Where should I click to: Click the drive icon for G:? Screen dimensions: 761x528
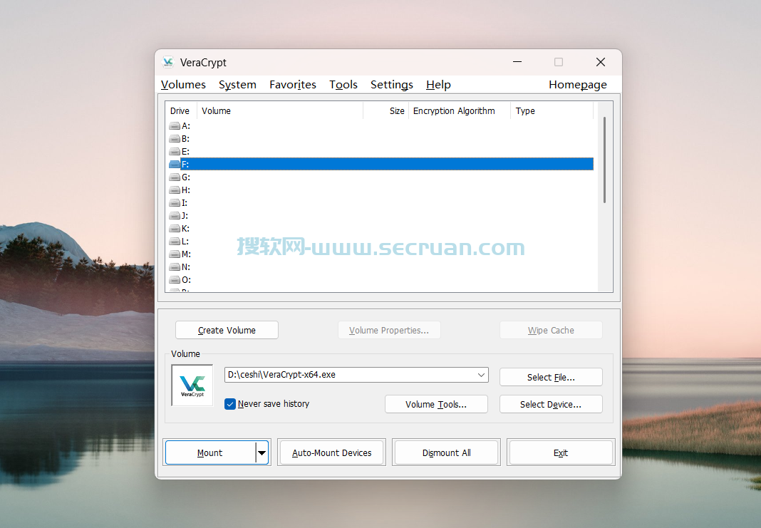pyautogui.click(x=175, y=177)
